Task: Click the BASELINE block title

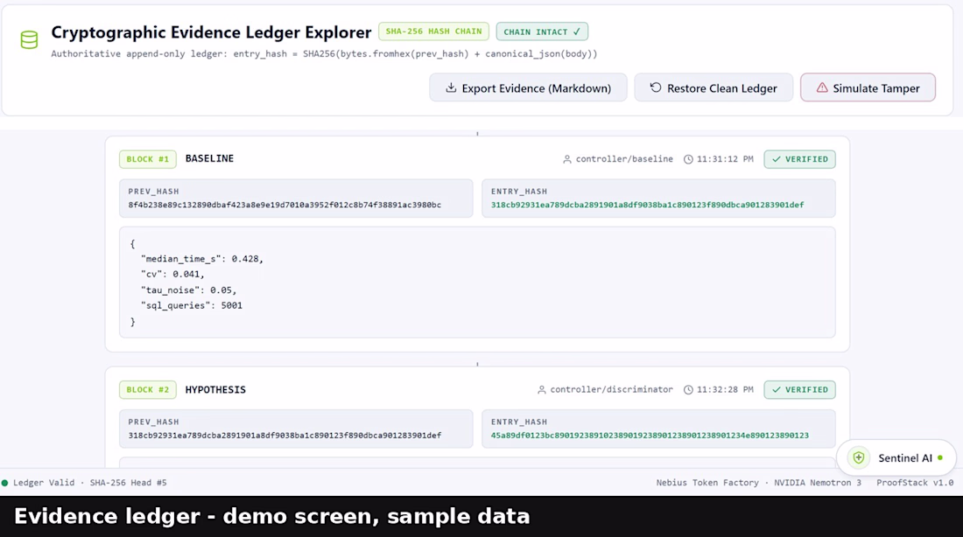Action: click(x=209, y=158)
